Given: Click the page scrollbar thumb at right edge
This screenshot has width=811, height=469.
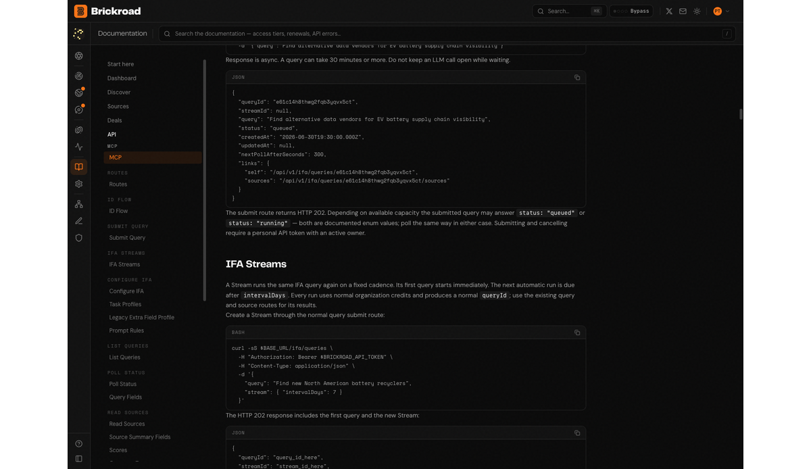Looking at the screenshot, I should click(741, 114).
